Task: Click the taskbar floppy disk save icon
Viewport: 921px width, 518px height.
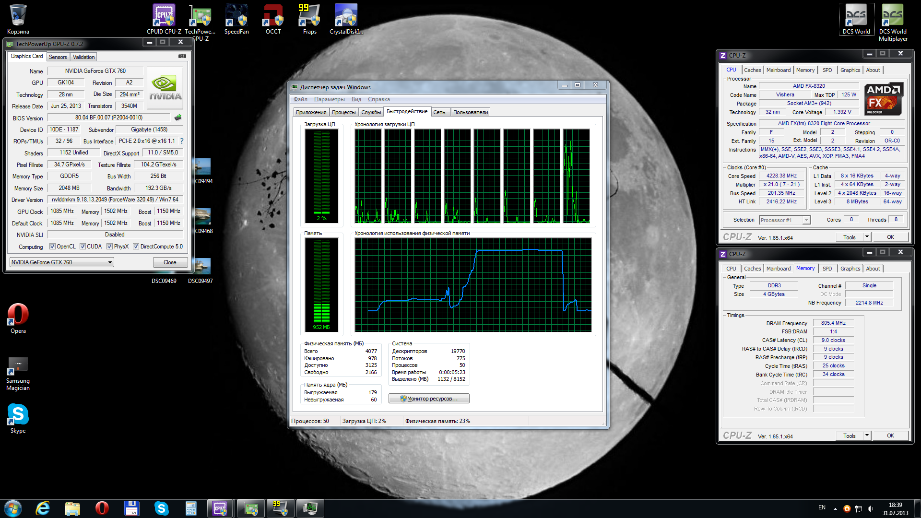Action: (x=131, y=508)
